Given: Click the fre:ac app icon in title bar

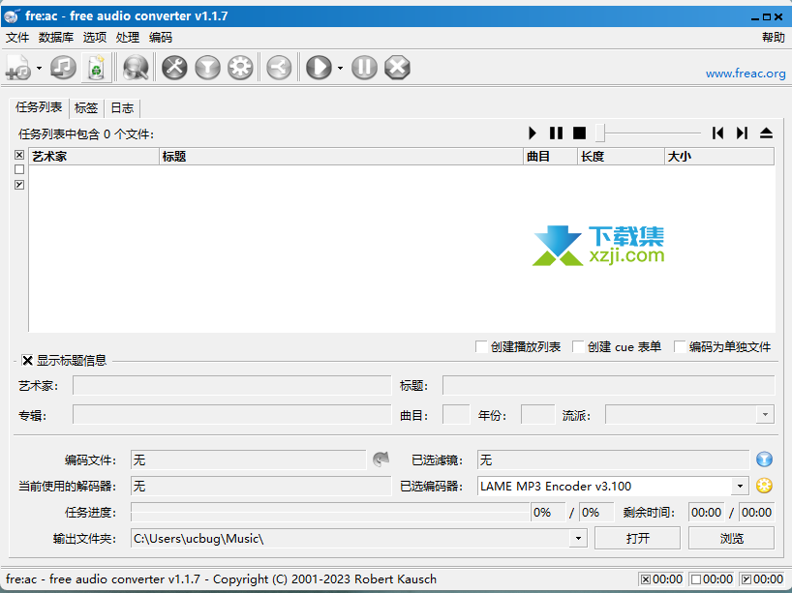Looking at the screenshot, I should pos(12,16).
